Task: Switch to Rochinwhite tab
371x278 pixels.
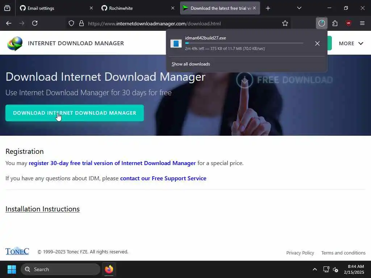Action: coord(138,8)
